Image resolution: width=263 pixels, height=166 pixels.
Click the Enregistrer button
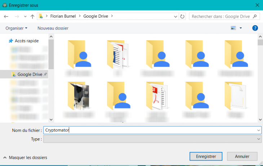click(x=206, y=156)
